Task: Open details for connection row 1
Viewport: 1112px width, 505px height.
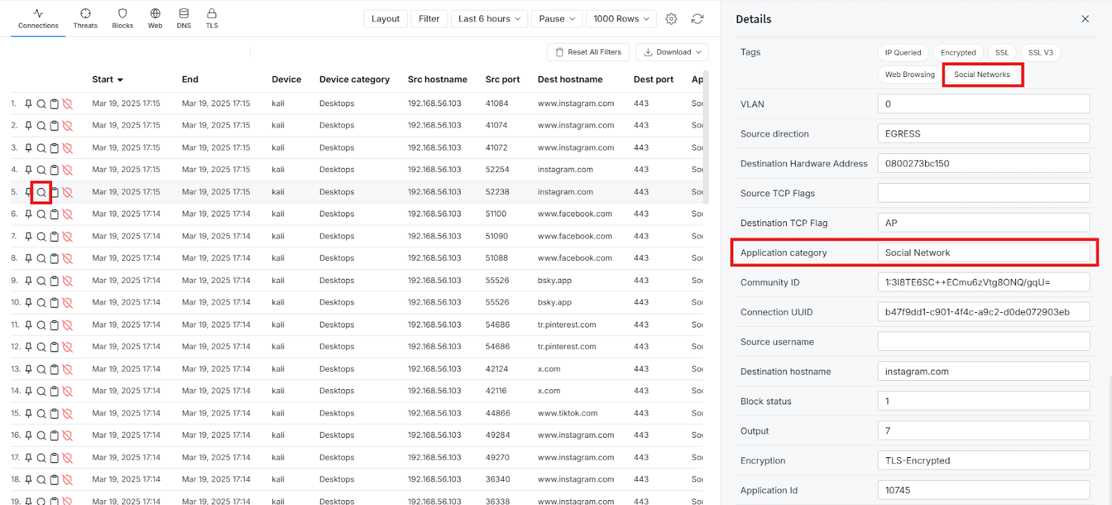Action: point(42,103)
